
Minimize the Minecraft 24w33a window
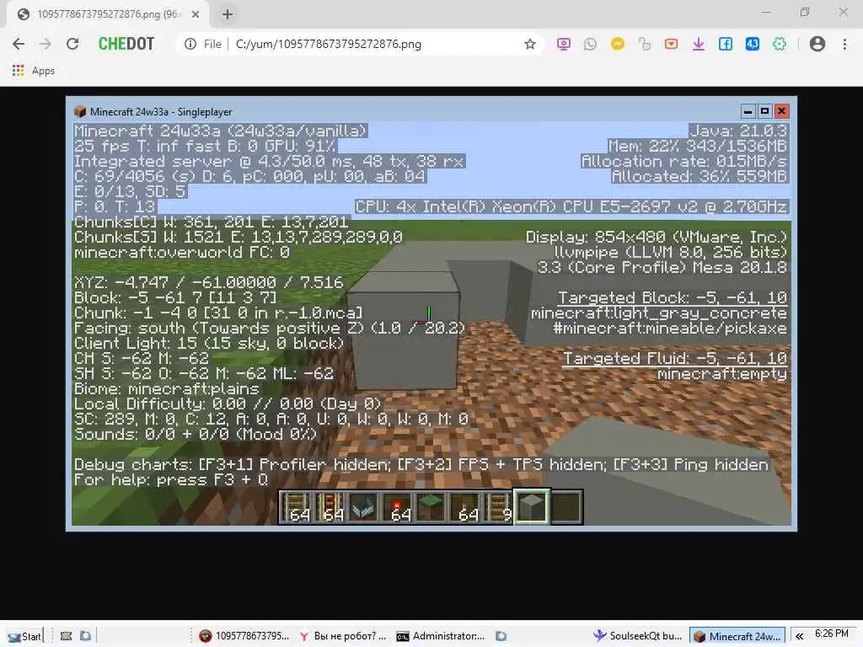point(748,111)
